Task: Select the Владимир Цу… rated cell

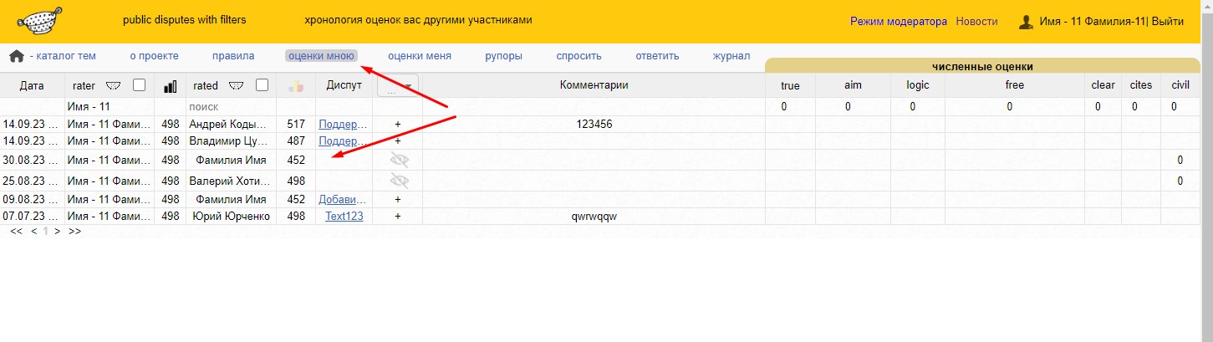Action: click(x=231, y=140)
